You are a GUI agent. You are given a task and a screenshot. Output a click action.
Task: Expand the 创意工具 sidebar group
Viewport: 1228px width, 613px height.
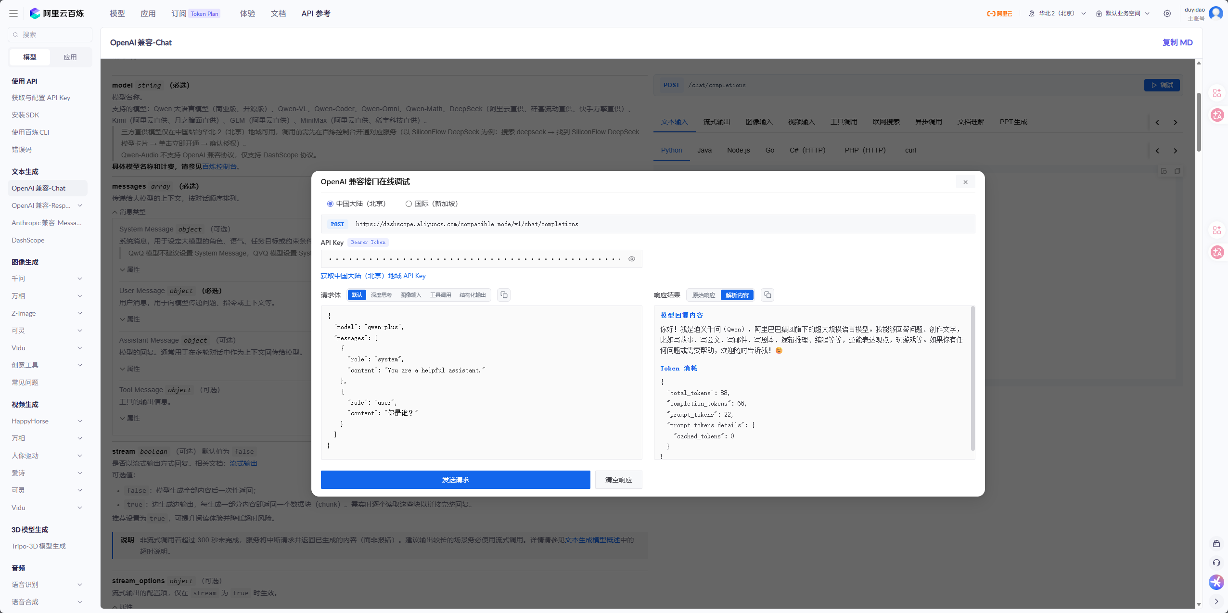click(x=80, y=365)
